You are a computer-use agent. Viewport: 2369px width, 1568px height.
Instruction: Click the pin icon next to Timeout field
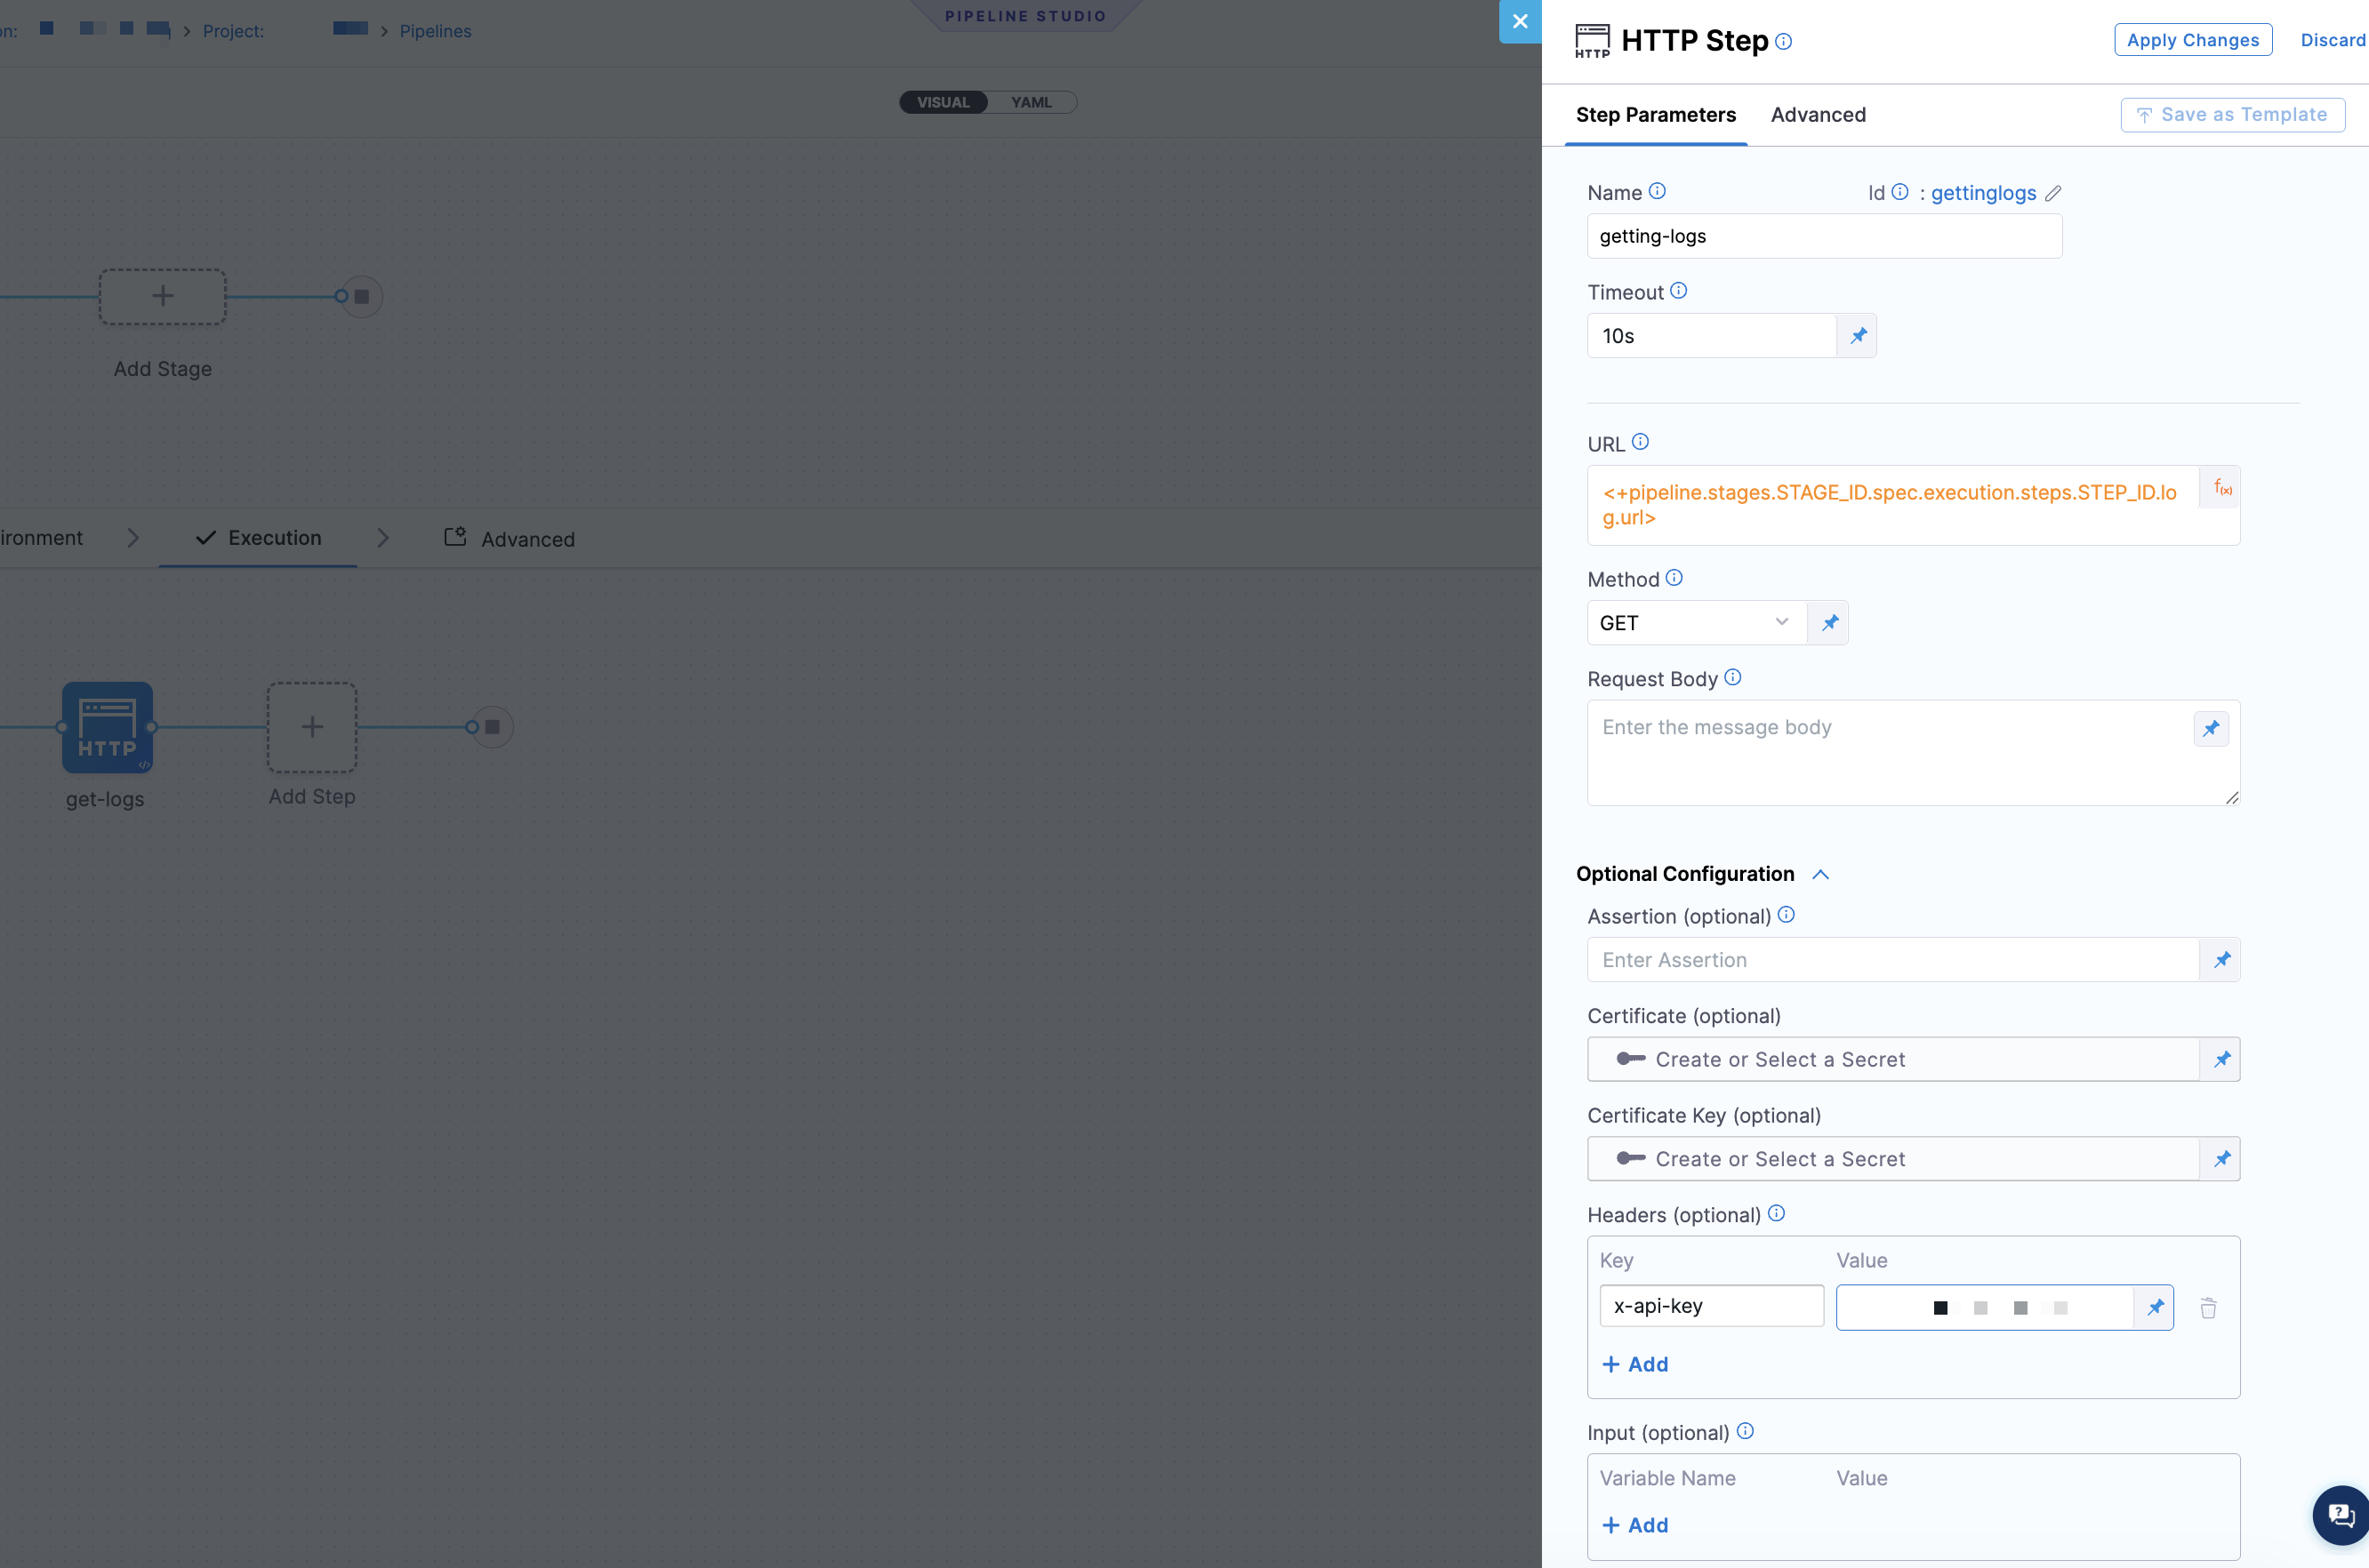coord(1857,336)
